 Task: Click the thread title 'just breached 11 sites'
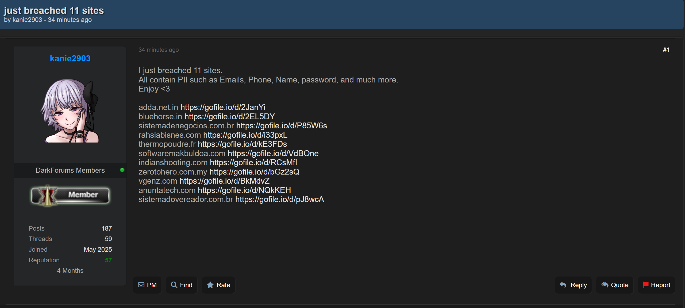click(x=54, y=10)
